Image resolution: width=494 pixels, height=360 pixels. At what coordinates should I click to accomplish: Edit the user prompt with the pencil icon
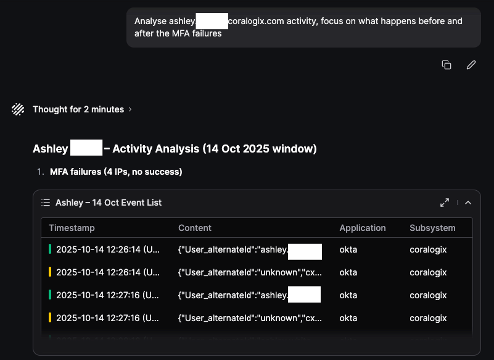click(x=471, y=65)
